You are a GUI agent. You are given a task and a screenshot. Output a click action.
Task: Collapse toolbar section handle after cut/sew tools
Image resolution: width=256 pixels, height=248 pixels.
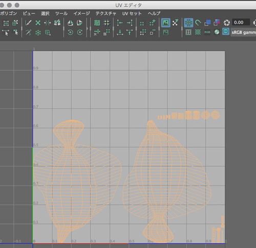coord(63,28)
